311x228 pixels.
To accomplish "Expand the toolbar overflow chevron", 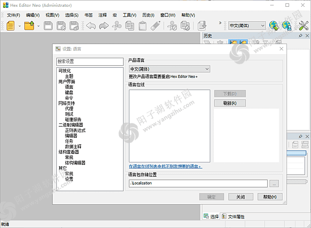I will coord(220,23).
